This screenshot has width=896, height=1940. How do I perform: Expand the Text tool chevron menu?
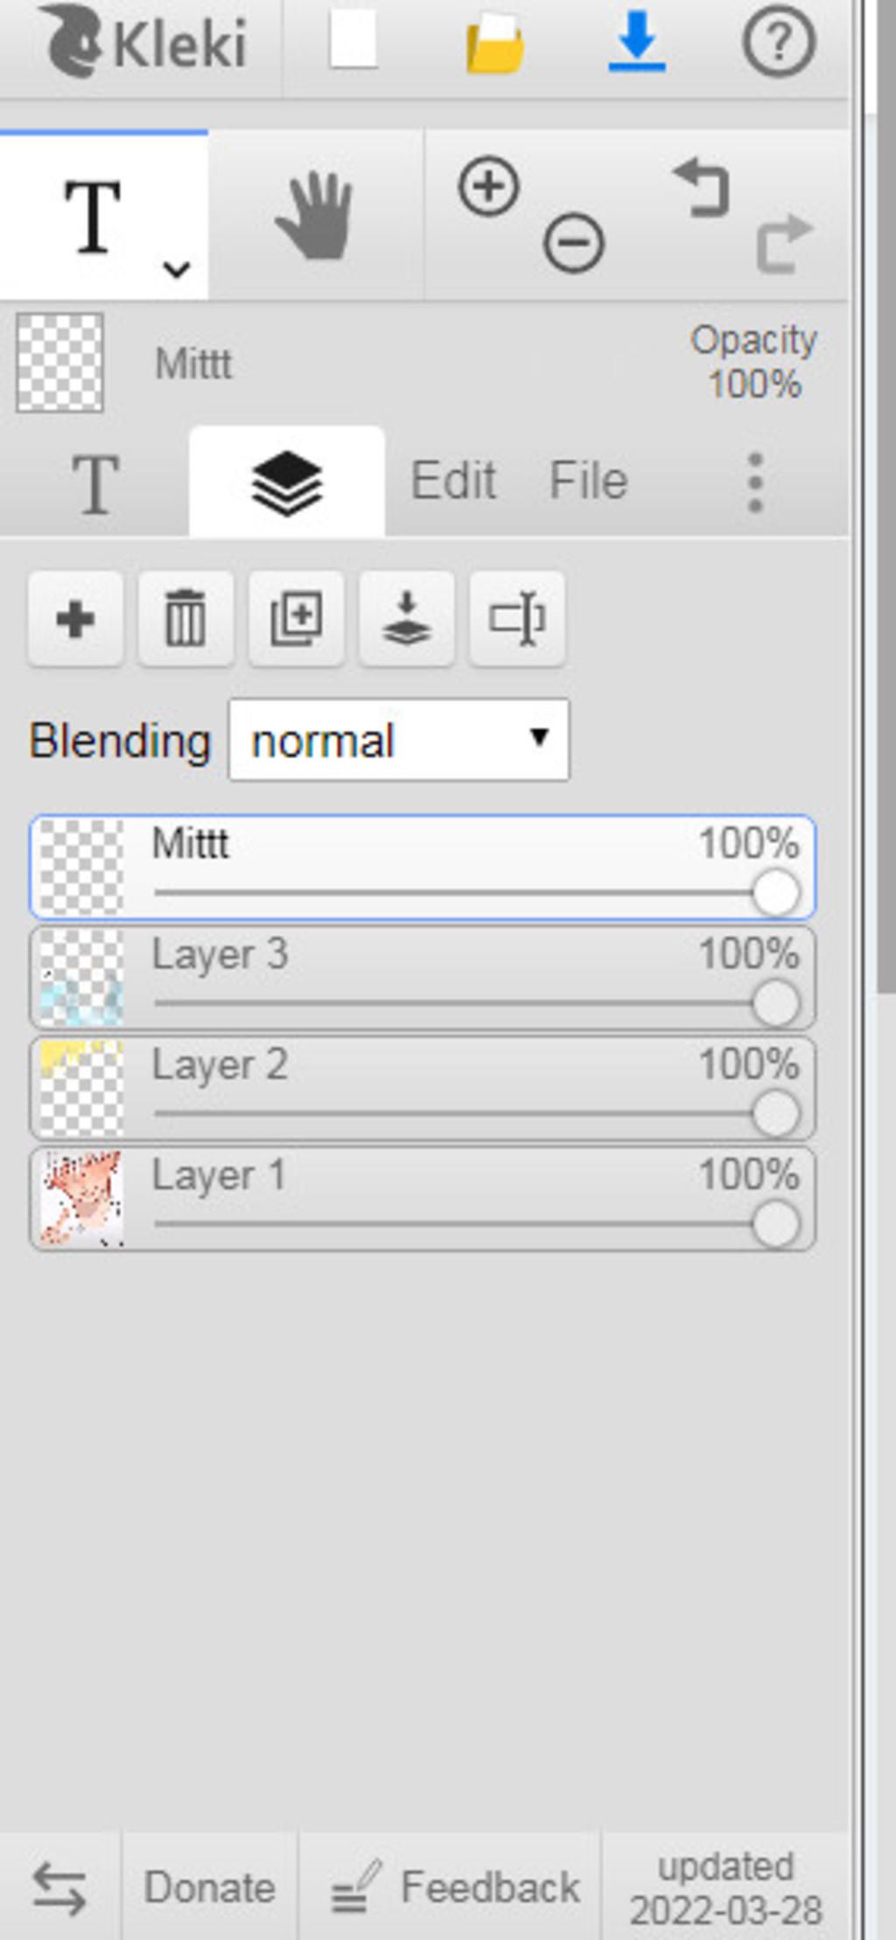point(177,269)
